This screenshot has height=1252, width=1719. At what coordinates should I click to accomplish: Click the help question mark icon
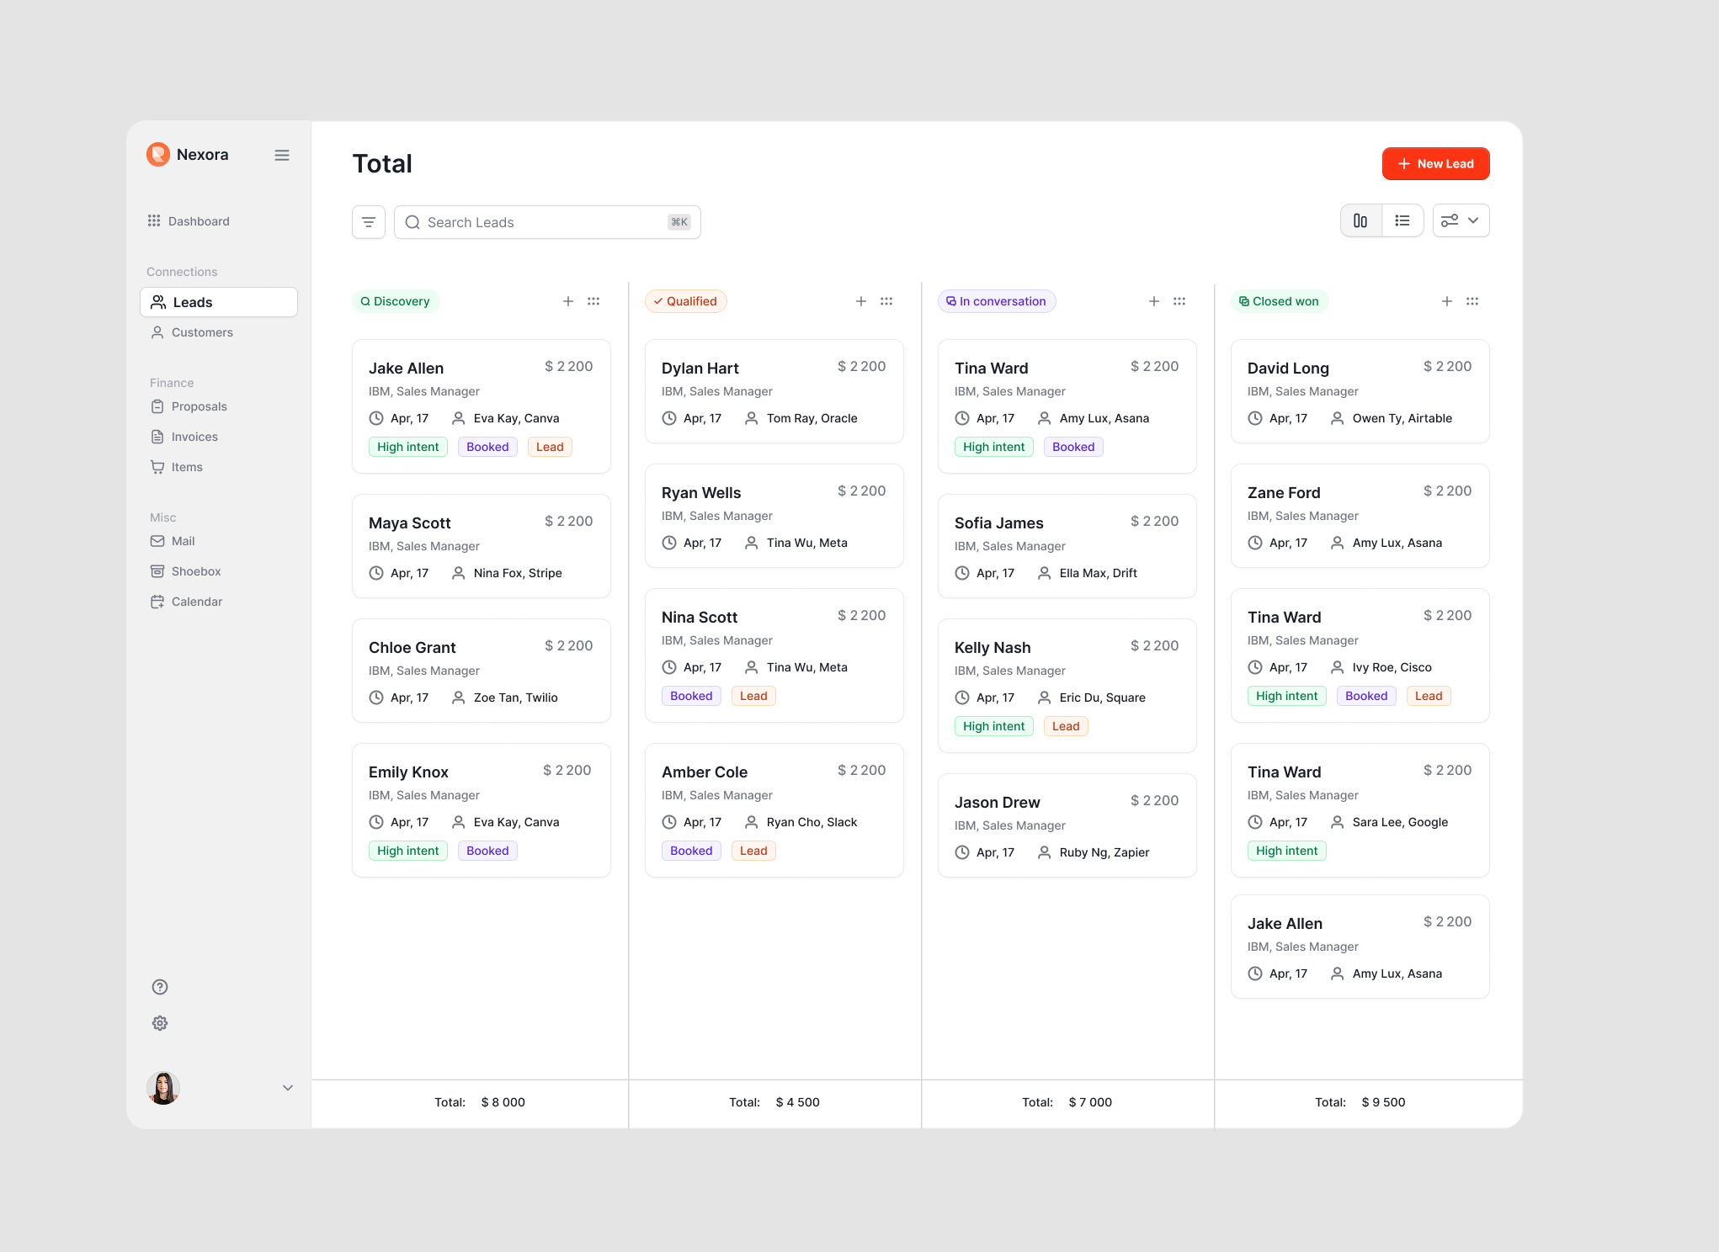click(160, 987)
